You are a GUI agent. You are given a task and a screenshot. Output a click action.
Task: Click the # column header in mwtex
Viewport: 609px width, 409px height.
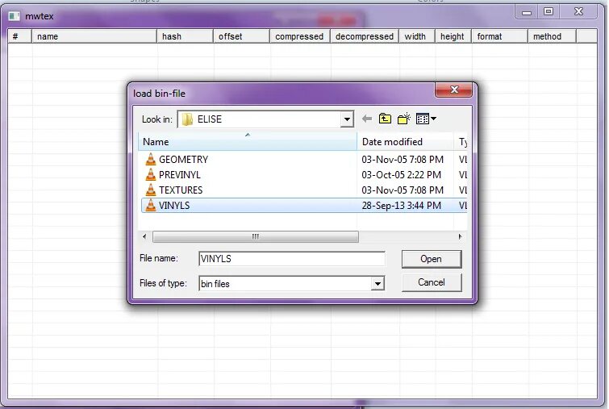coord(19,36)
